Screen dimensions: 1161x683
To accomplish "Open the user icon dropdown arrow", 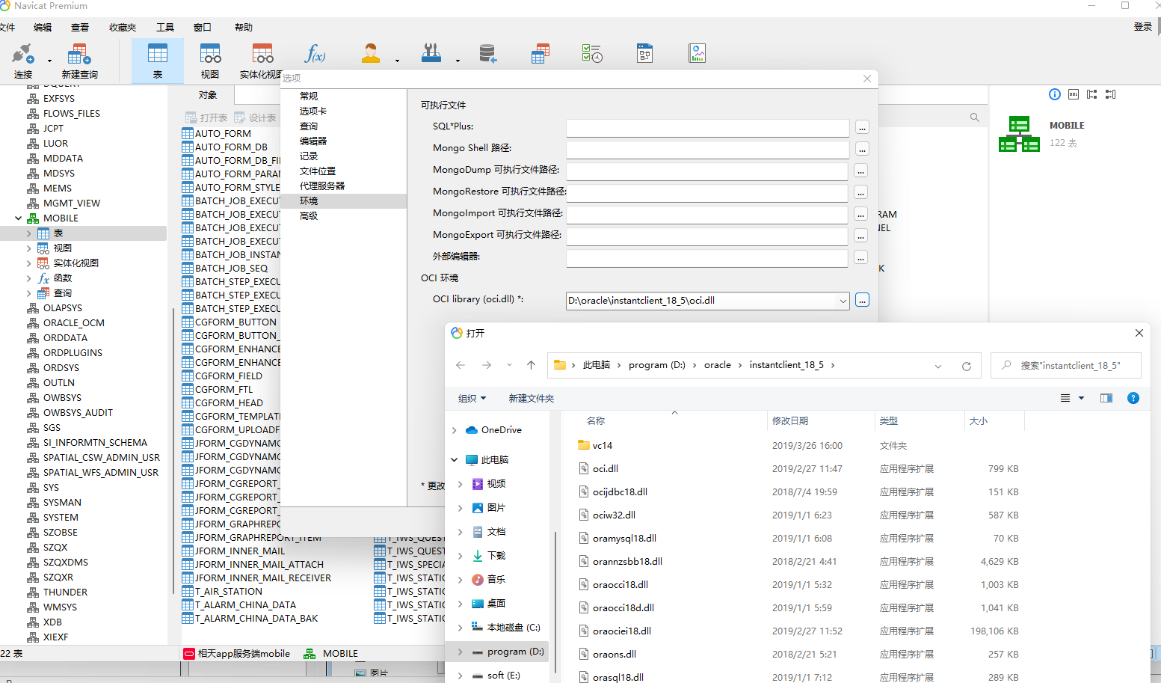I will [x=397, y=61].
